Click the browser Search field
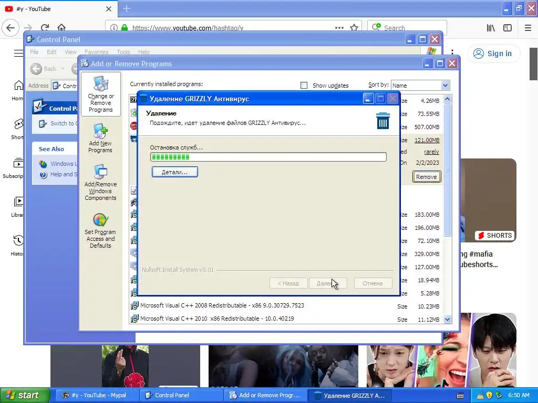The width and height of the screenshot is (538, 403). click(407, 28)
